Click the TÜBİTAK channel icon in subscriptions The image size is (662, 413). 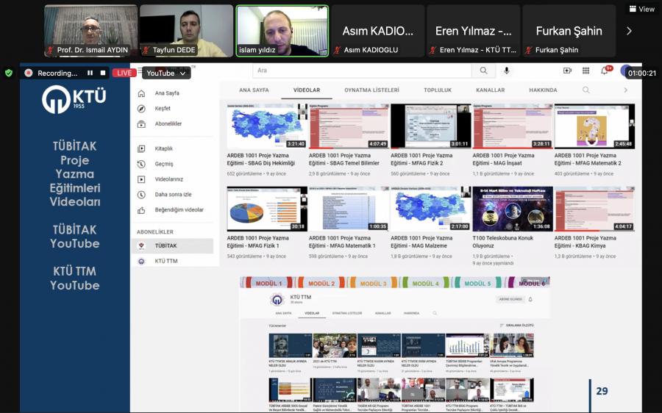pos(141,246)
